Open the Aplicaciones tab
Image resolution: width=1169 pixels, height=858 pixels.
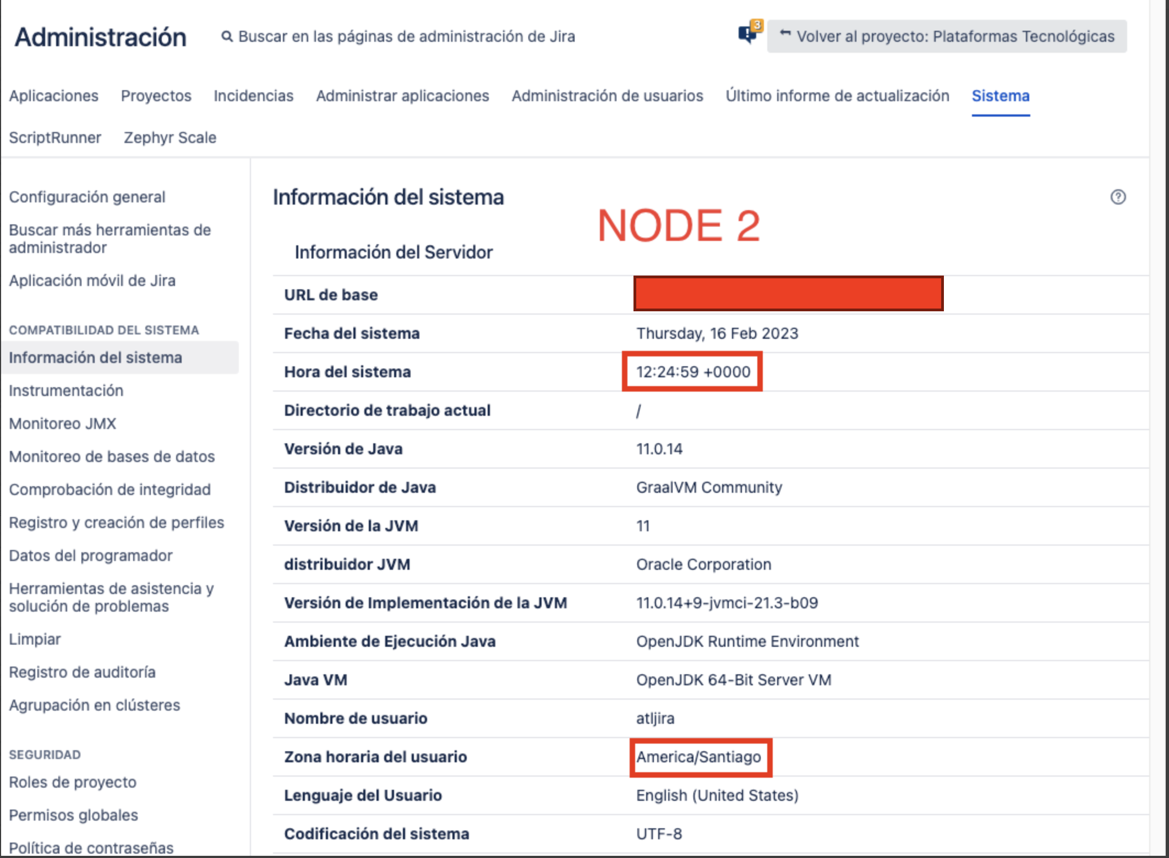click(x=53, y=96)
